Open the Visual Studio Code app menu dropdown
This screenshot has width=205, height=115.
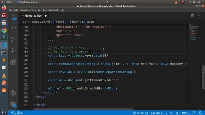click(28, 2)
